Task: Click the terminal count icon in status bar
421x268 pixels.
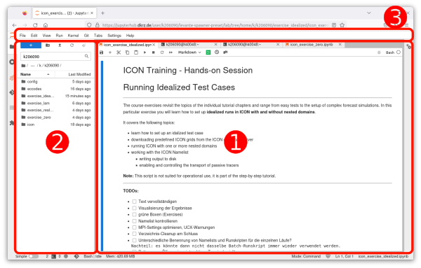Action: point(54,257)
